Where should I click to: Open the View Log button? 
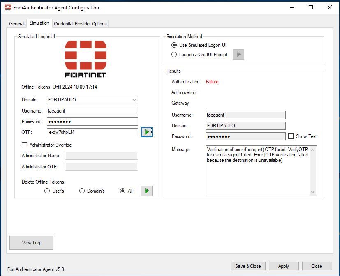(x=31, y=243)
